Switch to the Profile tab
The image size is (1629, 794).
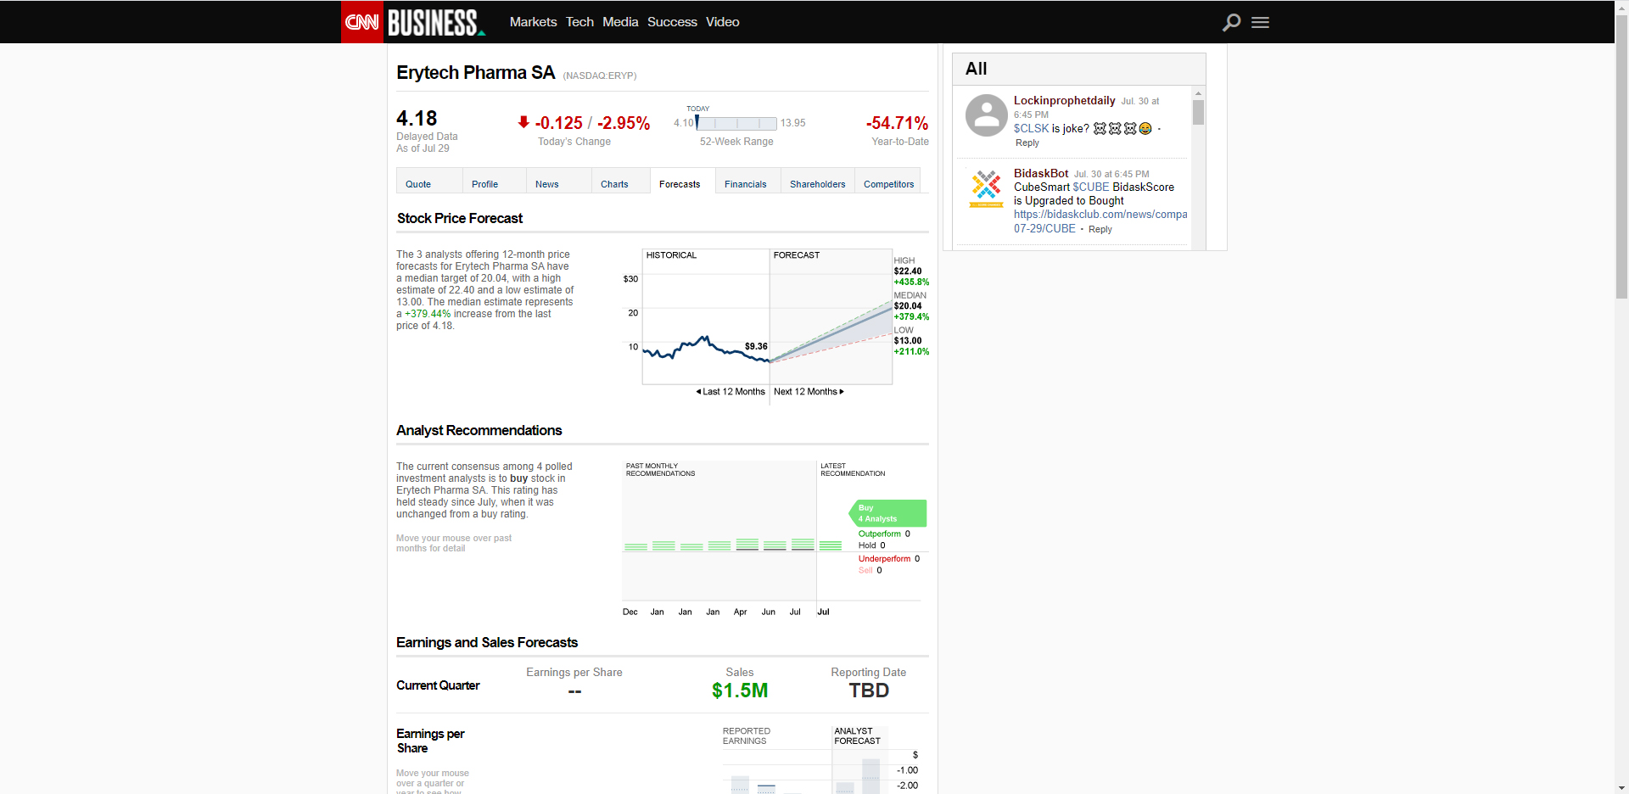pyautogui.click(x=495, y=182)
